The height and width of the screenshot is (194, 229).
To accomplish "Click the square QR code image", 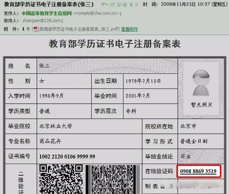I will click(x=61, y=179).
